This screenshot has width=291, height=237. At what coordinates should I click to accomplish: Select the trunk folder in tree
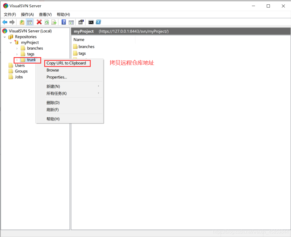31,60
